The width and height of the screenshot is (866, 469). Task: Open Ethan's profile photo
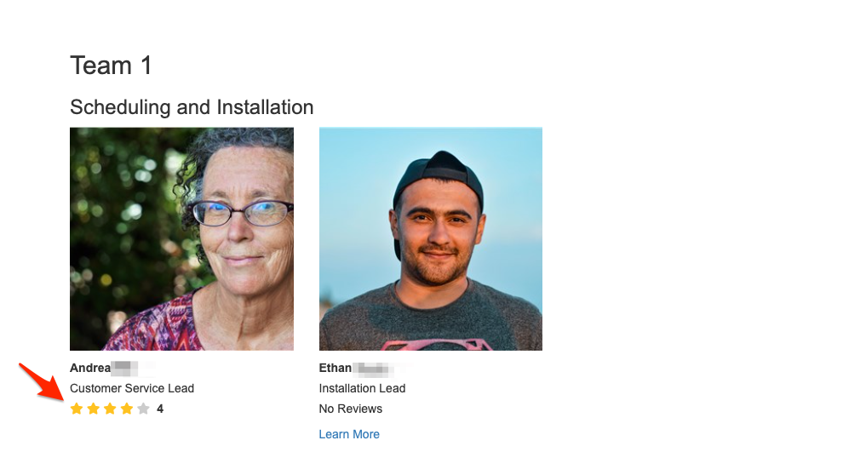point(430,239)
